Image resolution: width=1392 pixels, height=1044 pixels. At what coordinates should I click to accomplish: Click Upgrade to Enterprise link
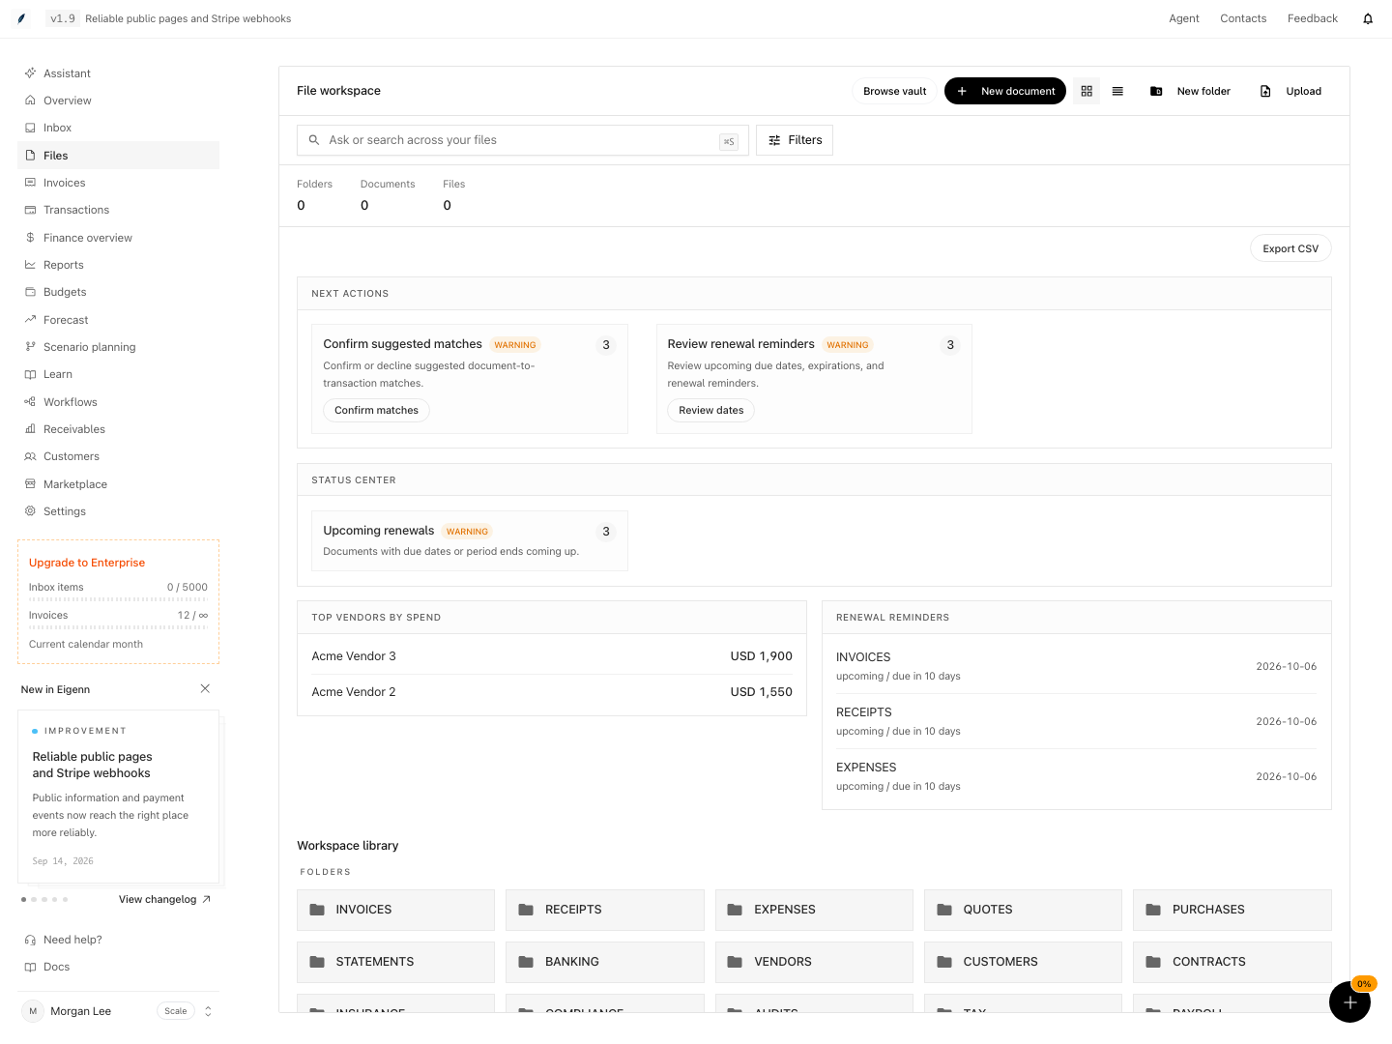pos(87,563)
